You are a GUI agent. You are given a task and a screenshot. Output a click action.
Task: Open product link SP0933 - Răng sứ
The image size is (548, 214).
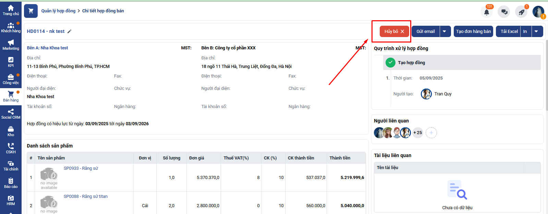point(81,168)
